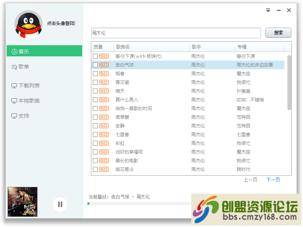Click album 哎哟，不错哦

[x=250, y=100]
